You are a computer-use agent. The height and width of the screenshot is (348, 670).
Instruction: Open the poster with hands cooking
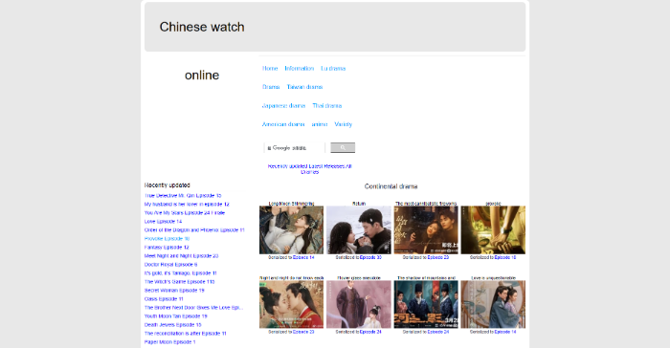493,230
